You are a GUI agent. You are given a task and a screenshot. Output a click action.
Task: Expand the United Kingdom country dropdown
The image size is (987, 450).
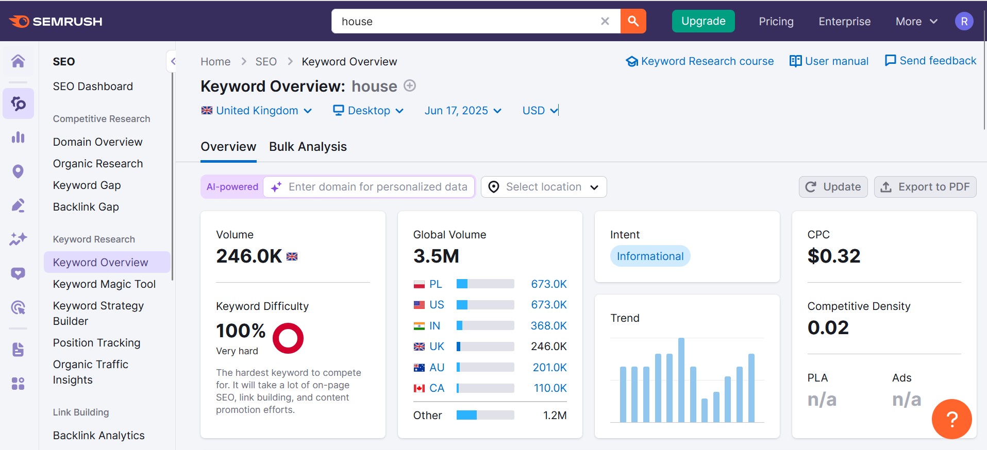pyautogui.click(x=257, y=111)
